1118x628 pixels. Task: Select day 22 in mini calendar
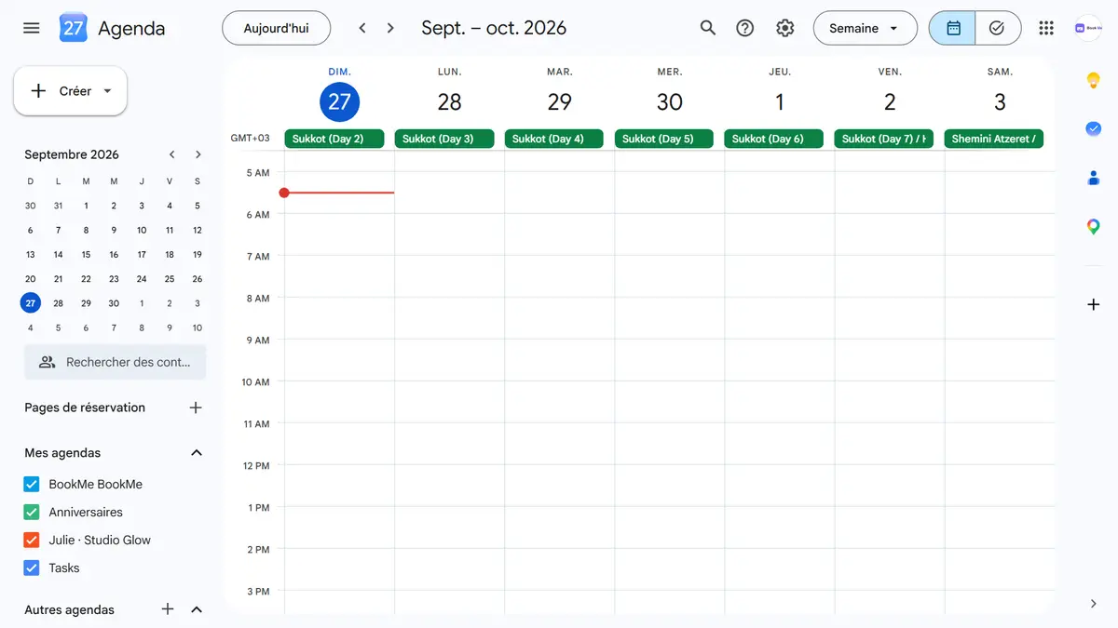point(86,278)
